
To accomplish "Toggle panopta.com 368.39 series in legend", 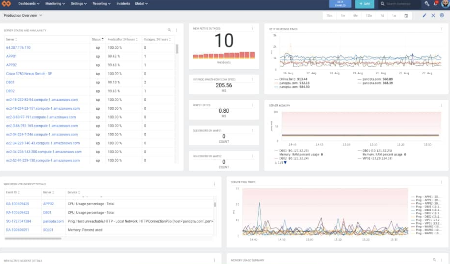I will click(375, 83).
